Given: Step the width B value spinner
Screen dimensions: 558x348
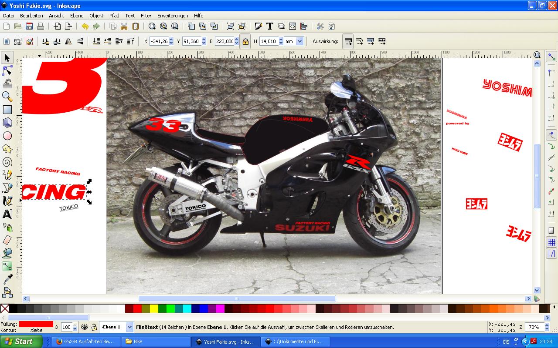Looking at the screenshot, I should 237,41.
